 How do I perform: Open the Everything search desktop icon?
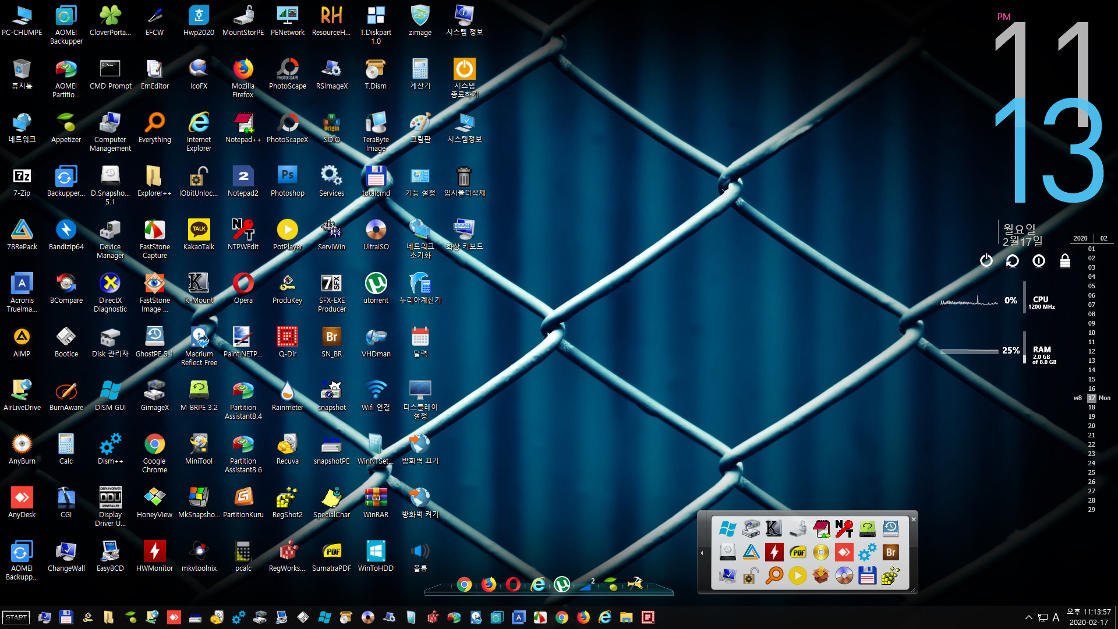point(154,128)
